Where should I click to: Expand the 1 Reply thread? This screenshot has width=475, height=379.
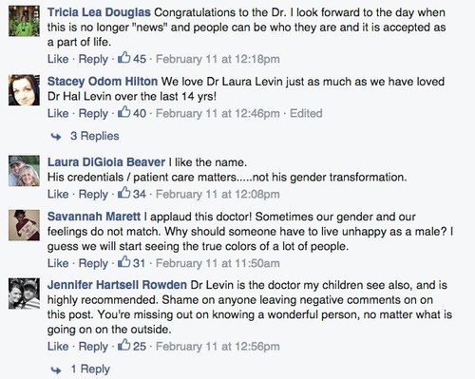click(x=90, y=370)
